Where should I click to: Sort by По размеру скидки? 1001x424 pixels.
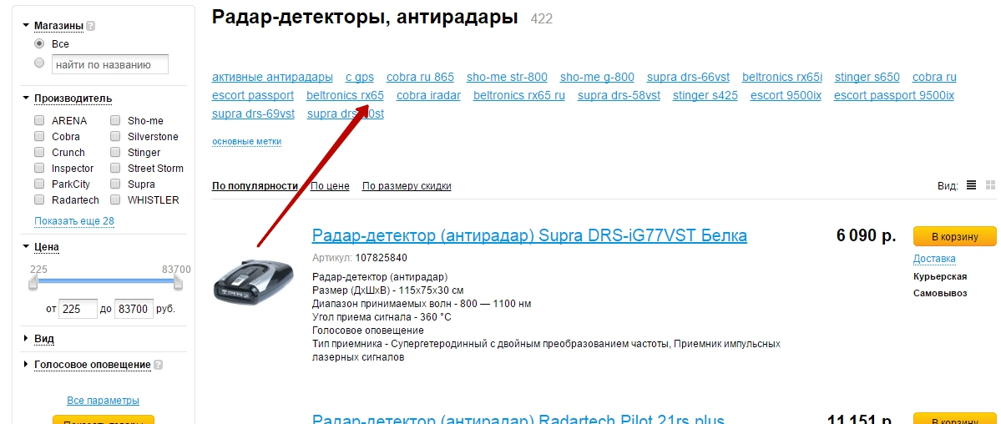(x=407, y=186)
